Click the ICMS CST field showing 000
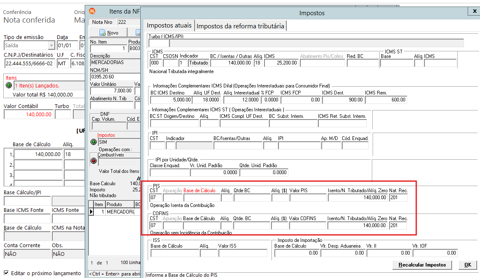480x278 pixels. pyautogui.click(x=156, y=63)
